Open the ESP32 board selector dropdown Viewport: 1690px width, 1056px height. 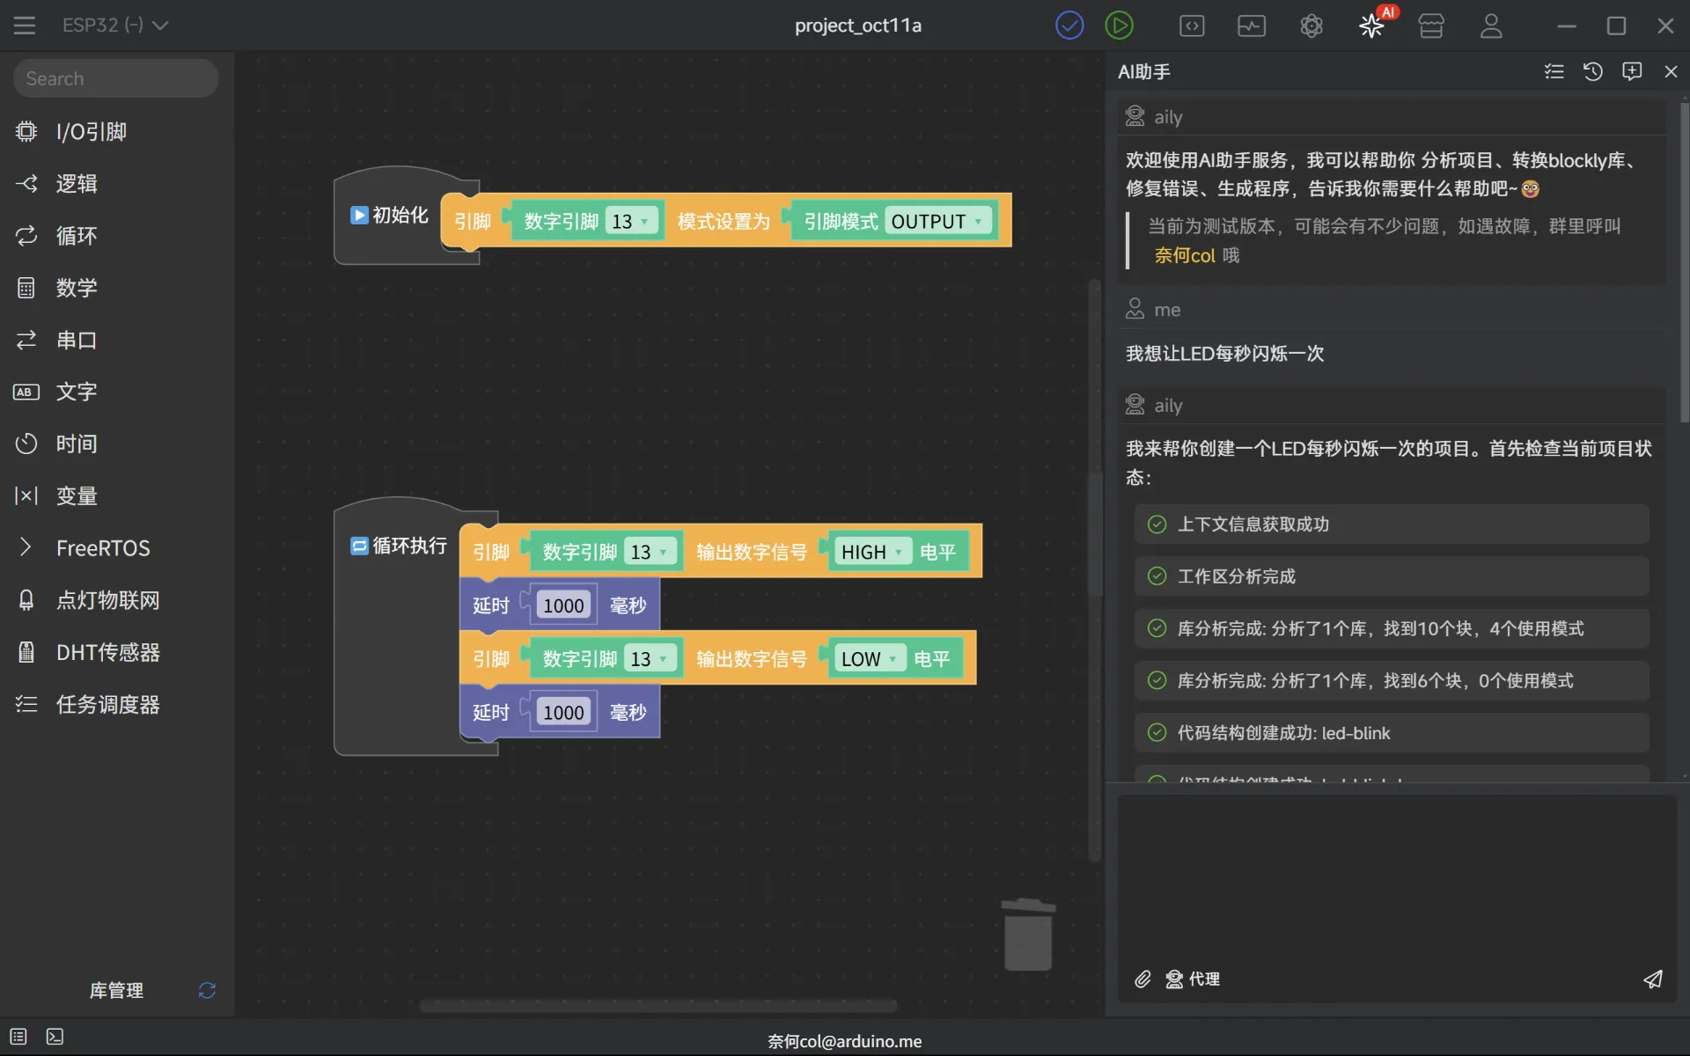click(x=114, y=26)
